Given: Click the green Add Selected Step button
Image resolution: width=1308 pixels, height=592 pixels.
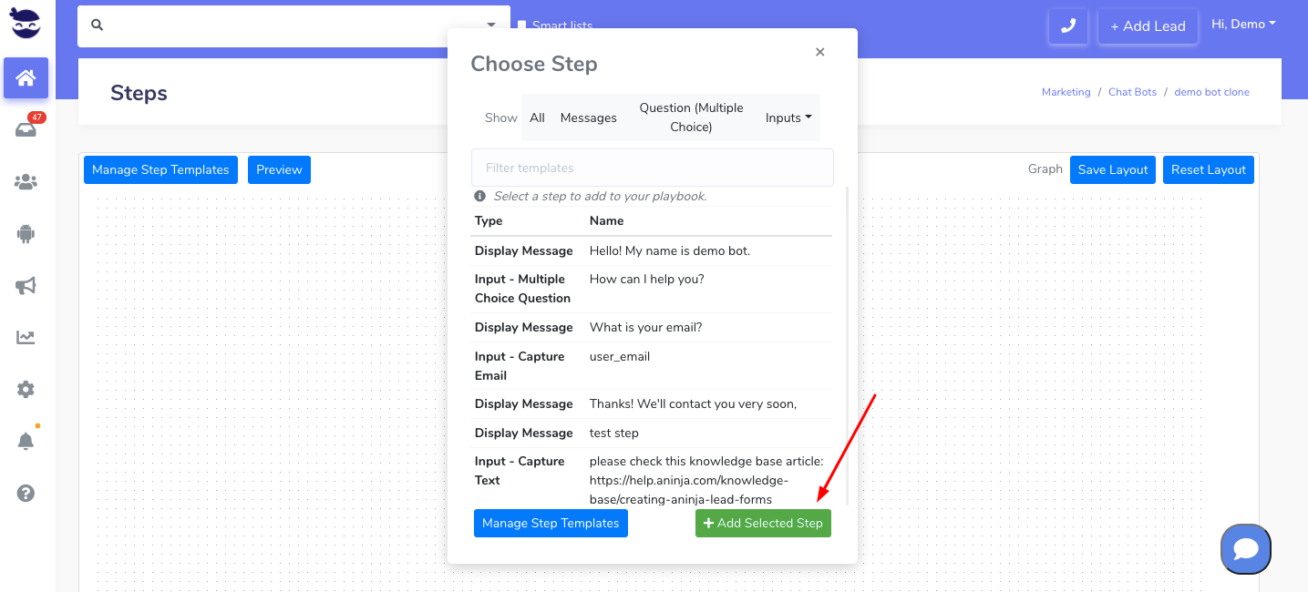Looking at the screenshot, I should point(763,523).
